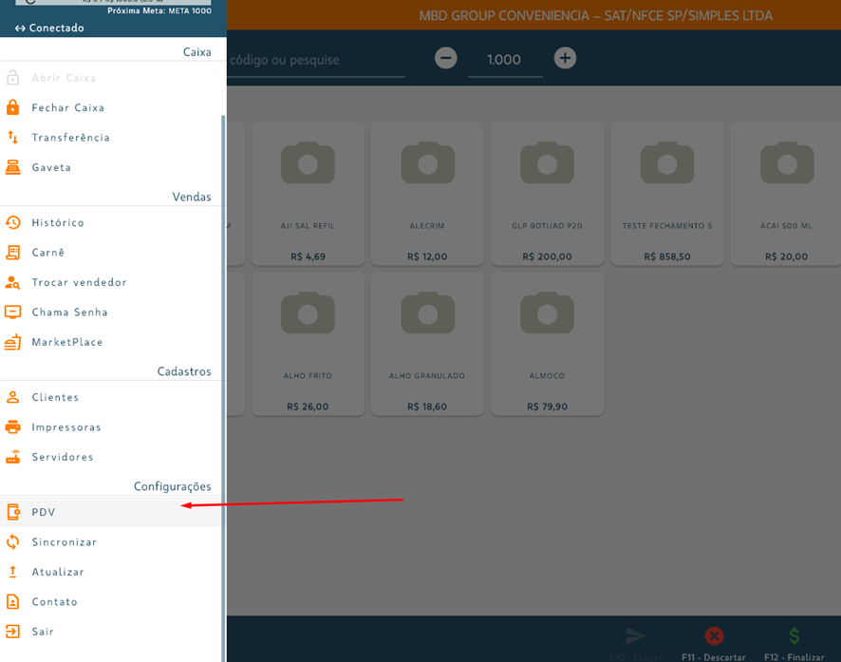
Task: Select Chama Senha in sidebar
Action: [x=69, y=312]
